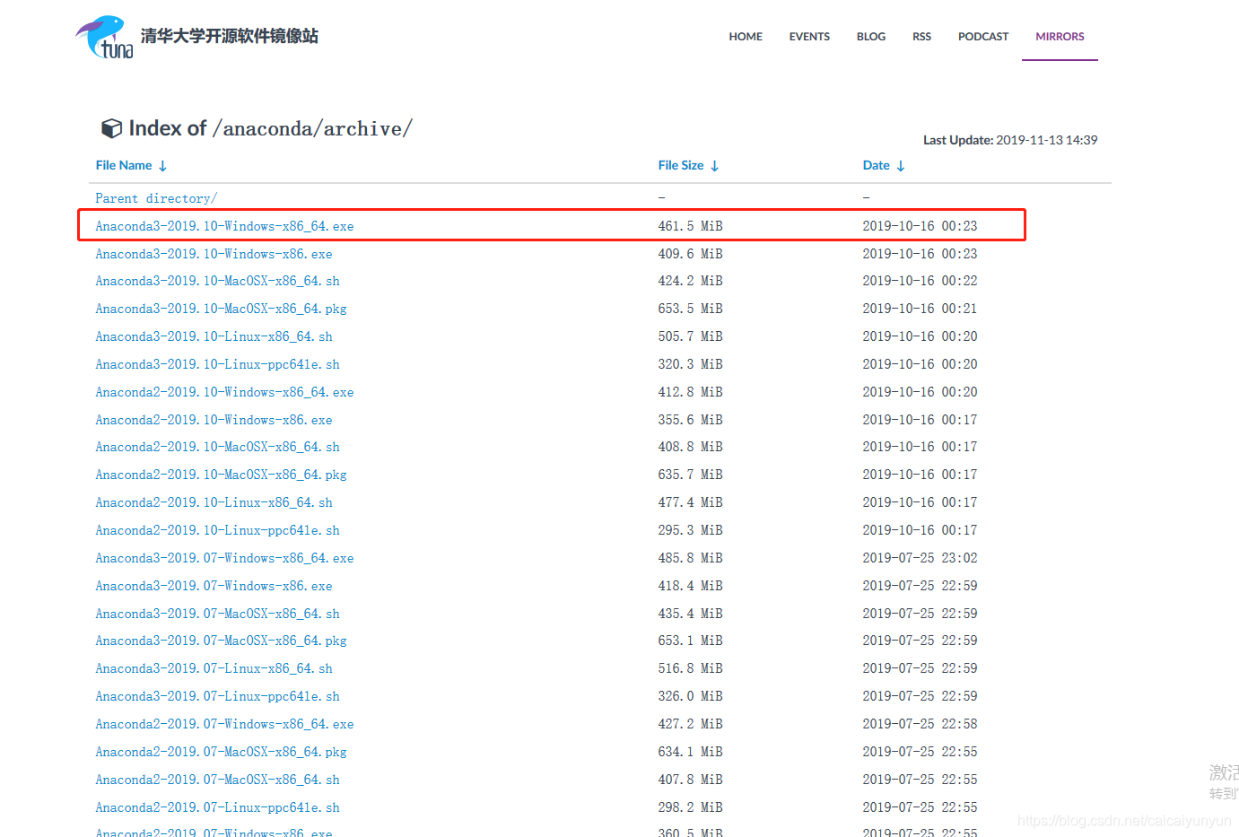Screen dimensions: 1239x837
Task: Download Anaconda3-2019.07-MacOSX-x86_64.sh
Action: pos(217,614)
